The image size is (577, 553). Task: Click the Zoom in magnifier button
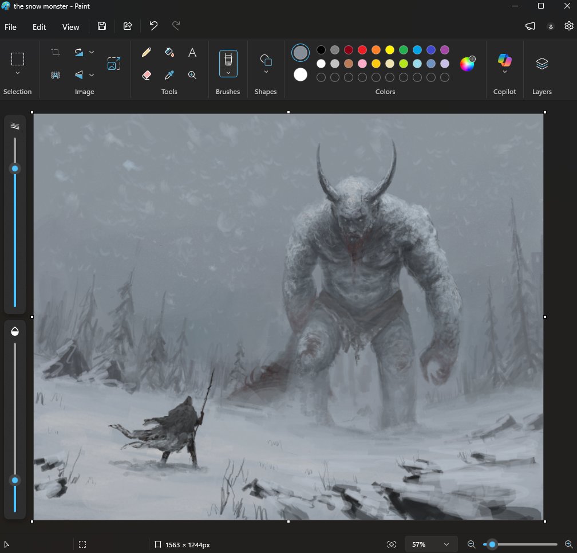click(x=568, y=544)
